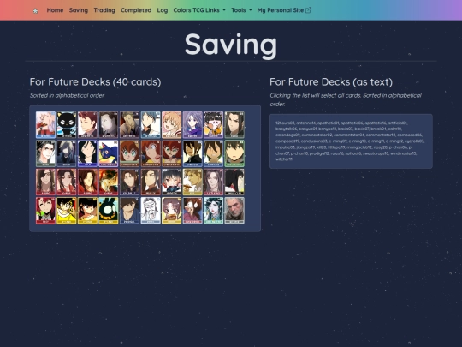The width and height of the screenshot is (462, 347).
Task: Click the p-chan06 yellow card
Action: coord(67,211)
